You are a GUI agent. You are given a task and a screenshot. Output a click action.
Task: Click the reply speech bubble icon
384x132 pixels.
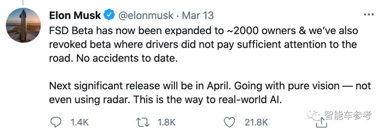coord(56,122)
